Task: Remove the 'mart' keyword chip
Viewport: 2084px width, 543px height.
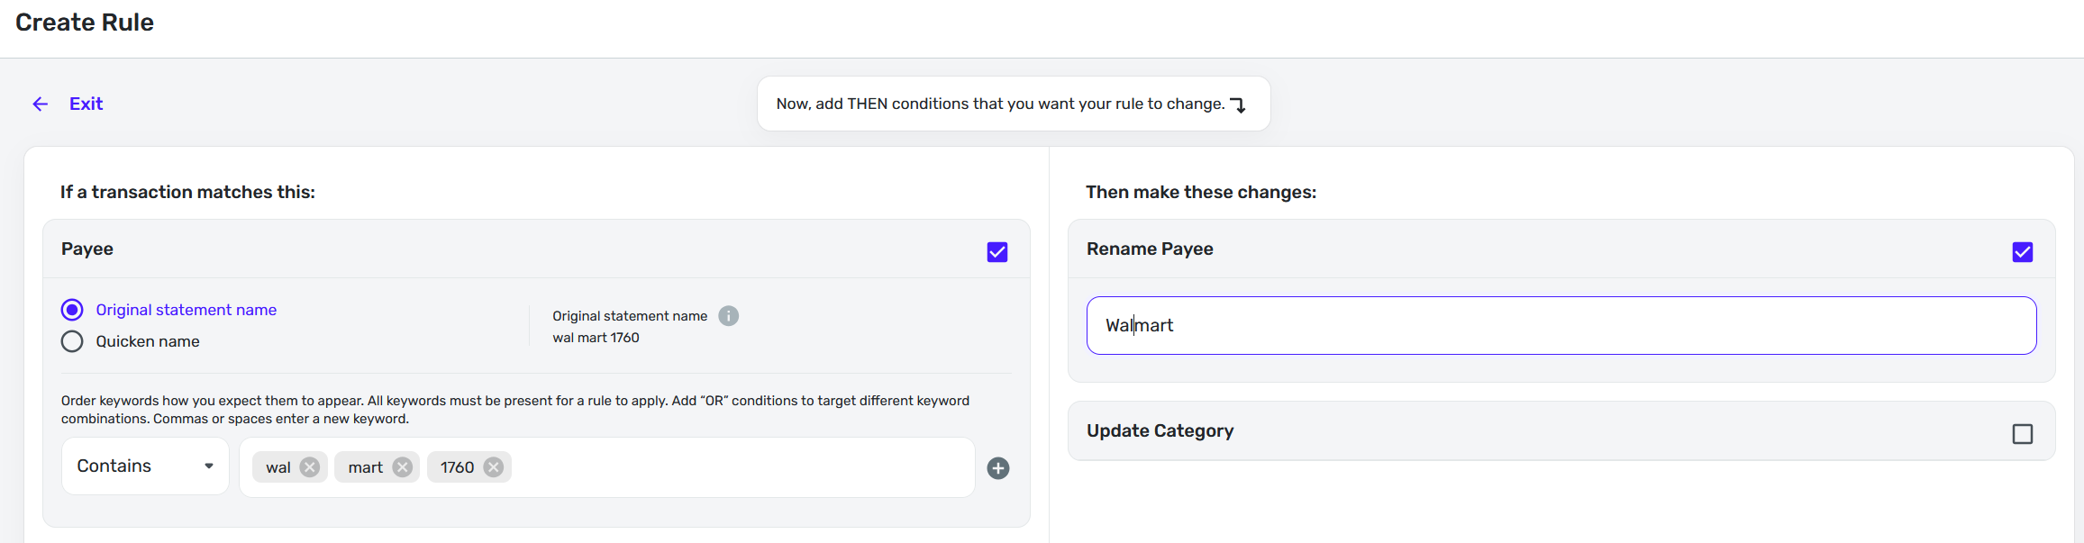Action: (x=403, y=467)
